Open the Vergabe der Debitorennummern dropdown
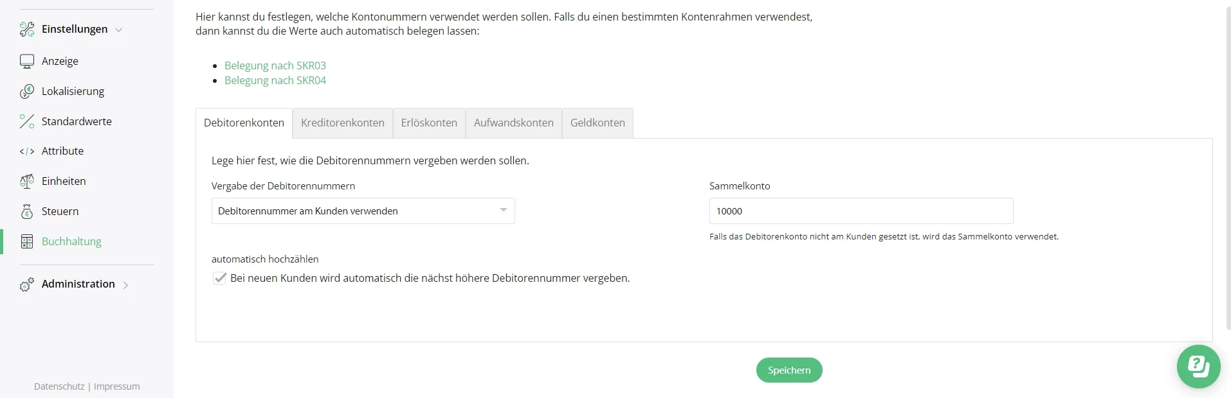 [x=363, y=211]
